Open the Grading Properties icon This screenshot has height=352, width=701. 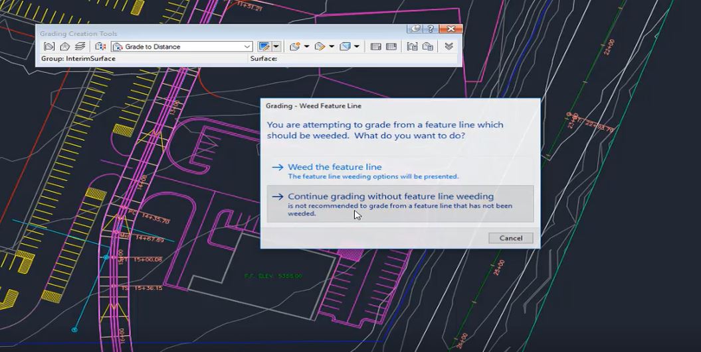(x=428, y=46)
